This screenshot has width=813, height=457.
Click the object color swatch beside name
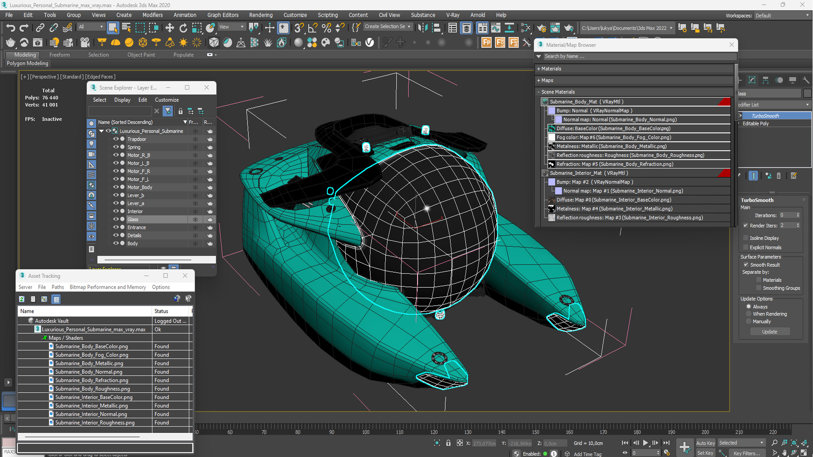point(807,94)
